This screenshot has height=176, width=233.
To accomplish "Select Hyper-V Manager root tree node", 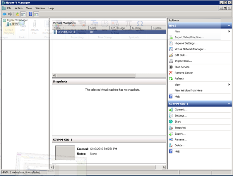I will point(17,20).
